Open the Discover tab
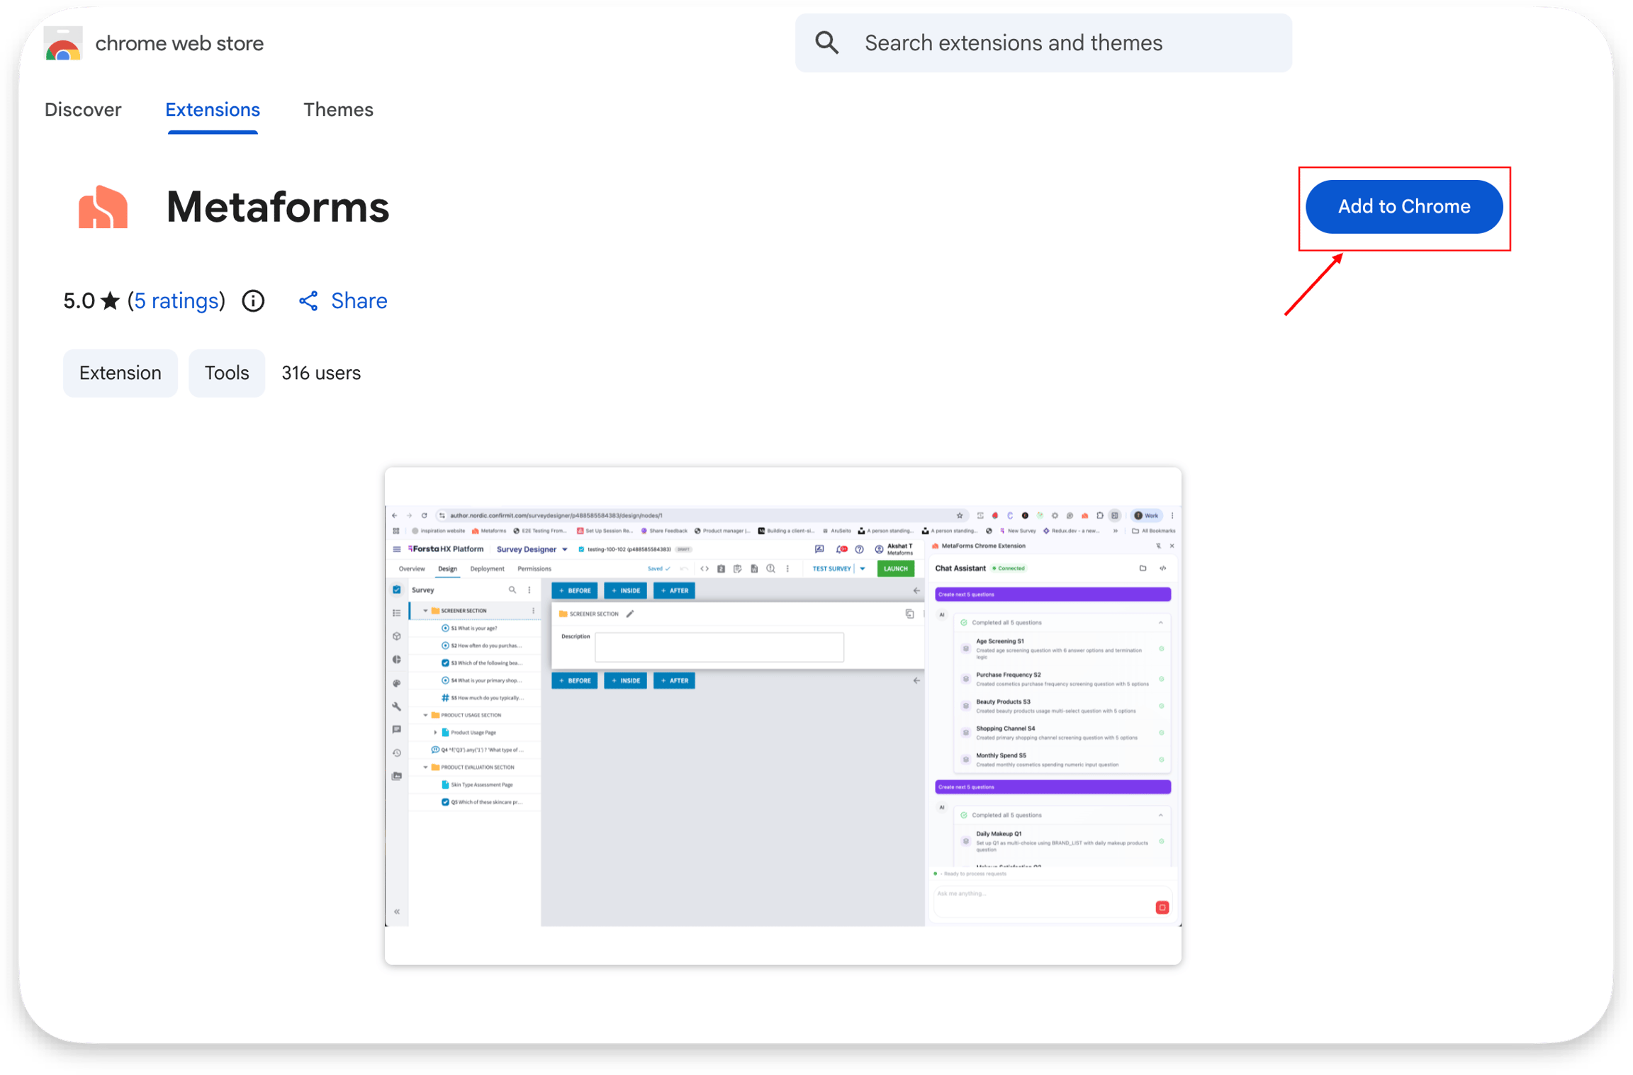 (x=83, y=110)
